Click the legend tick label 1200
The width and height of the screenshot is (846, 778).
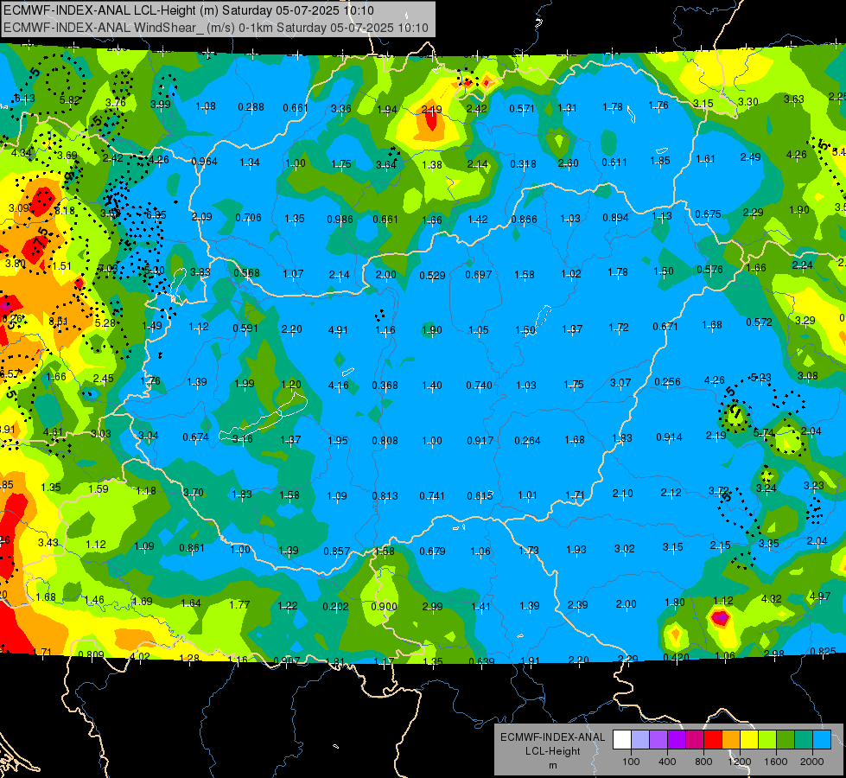(739, 762)
